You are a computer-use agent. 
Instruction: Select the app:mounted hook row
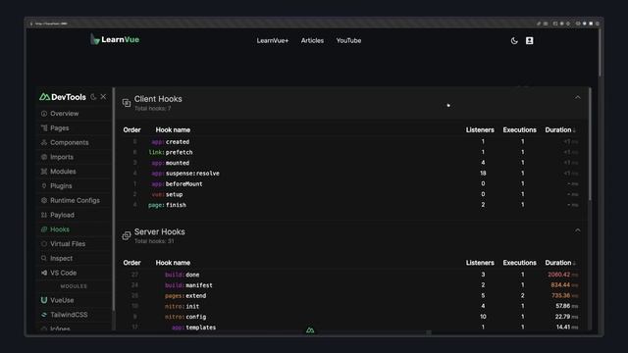coord(351,163)
